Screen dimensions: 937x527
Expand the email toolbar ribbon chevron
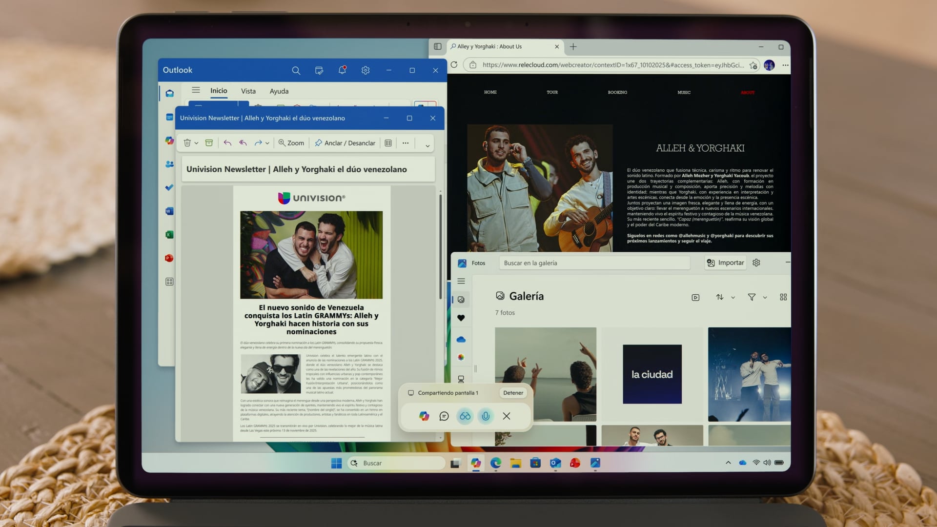428,145
